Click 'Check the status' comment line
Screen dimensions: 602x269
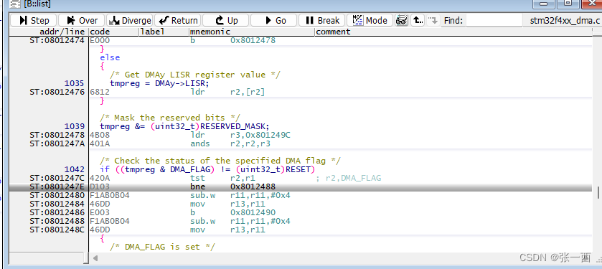click(x=220, y=161)
